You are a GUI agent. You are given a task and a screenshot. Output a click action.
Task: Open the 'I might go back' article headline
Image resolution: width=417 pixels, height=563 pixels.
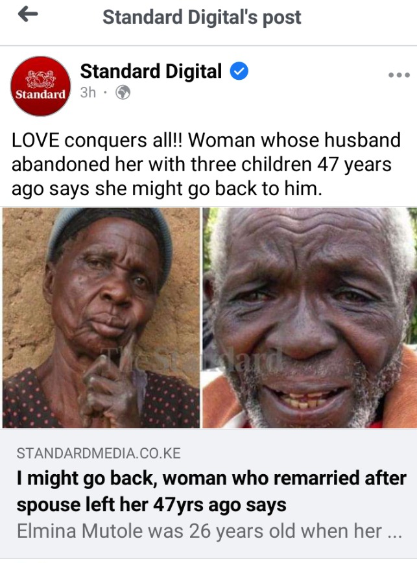pos(211,492)
